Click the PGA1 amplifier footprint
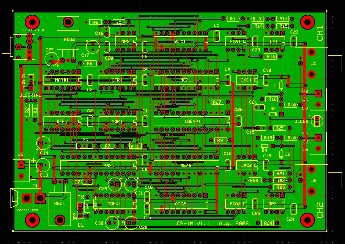Screen dimensions: 345x244 pyautogui.click(x=235, y=41)
